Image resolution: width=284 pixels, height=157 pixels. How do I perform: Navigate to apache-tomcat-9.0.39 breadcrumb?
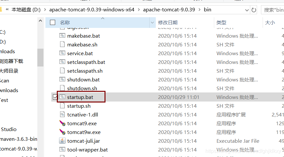(x=169, y=10)
